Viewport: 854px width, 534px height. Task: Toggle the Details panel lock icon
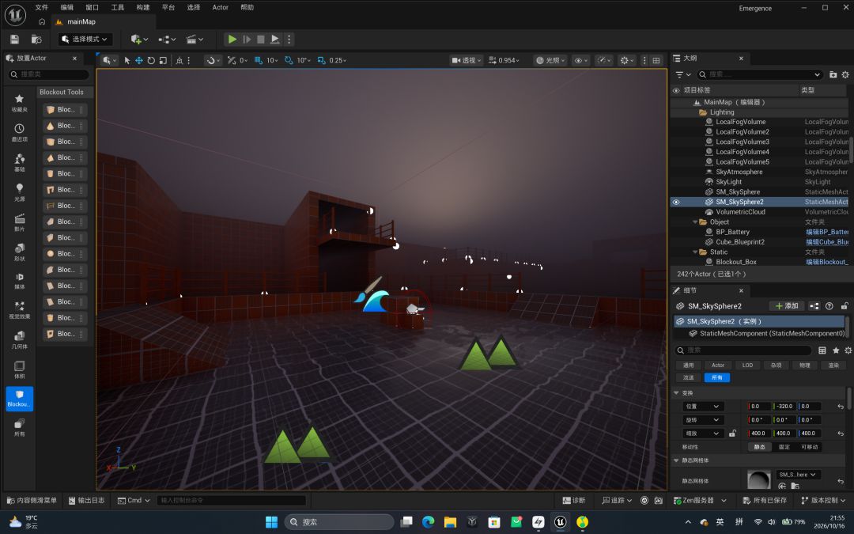[x=845, y=306]
